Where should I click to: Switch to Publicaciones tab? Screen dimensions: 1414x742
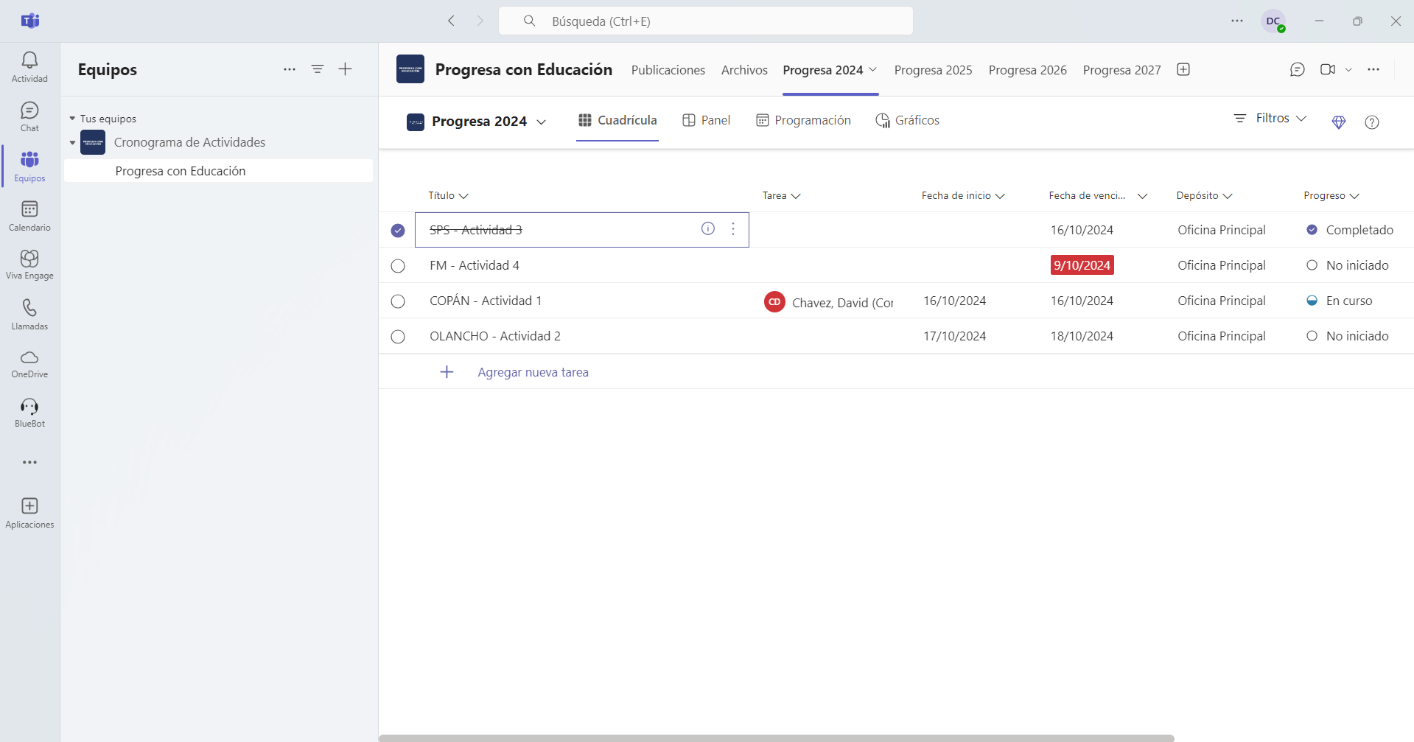668,70
